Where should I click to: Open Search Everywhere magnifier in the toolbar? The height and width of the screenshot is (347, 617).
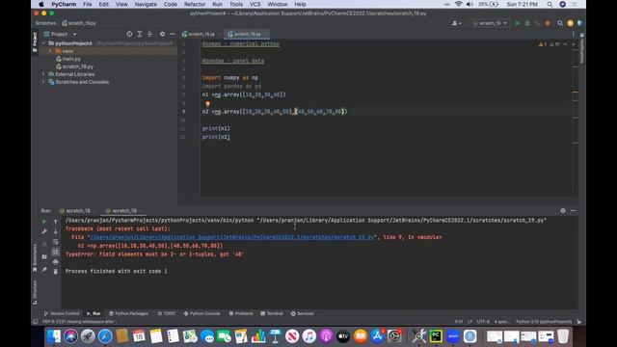pyautogui.click(x=559, y=23)
